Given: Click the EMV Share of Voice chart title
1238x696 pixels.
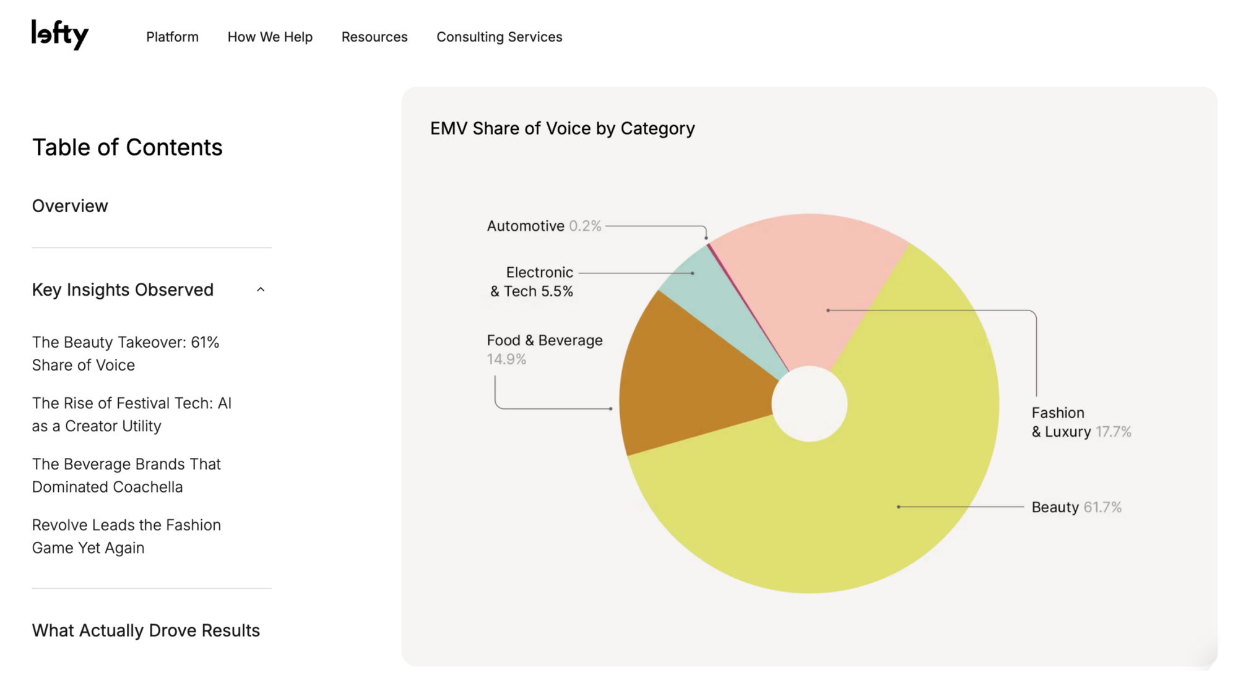Looking at the screenshot, I should (x=562, y=129).
